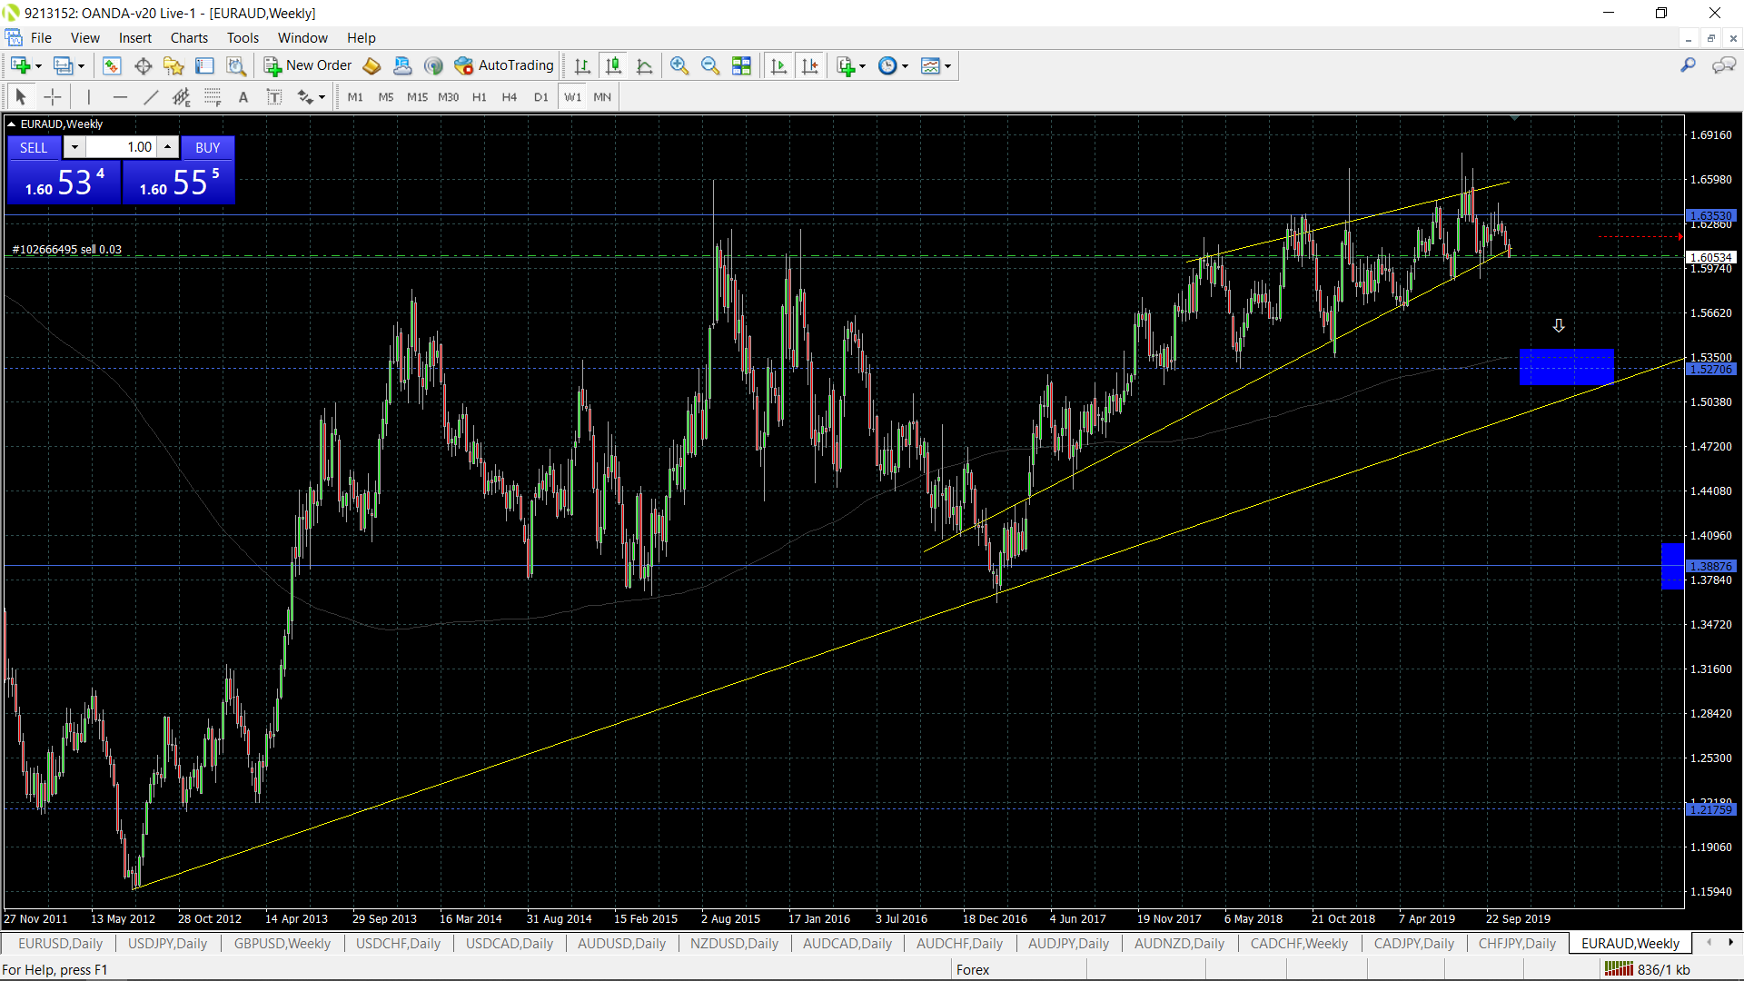
Task: Select the text label tool
Action: 274,96
